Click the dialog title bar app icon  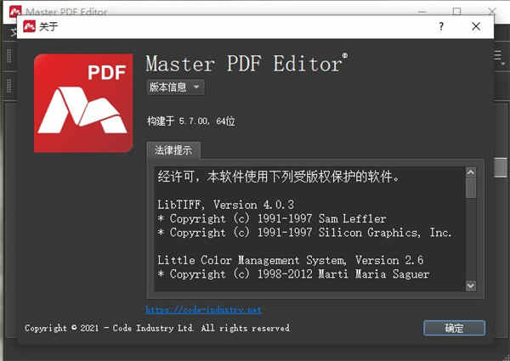(x=29, y=26)
